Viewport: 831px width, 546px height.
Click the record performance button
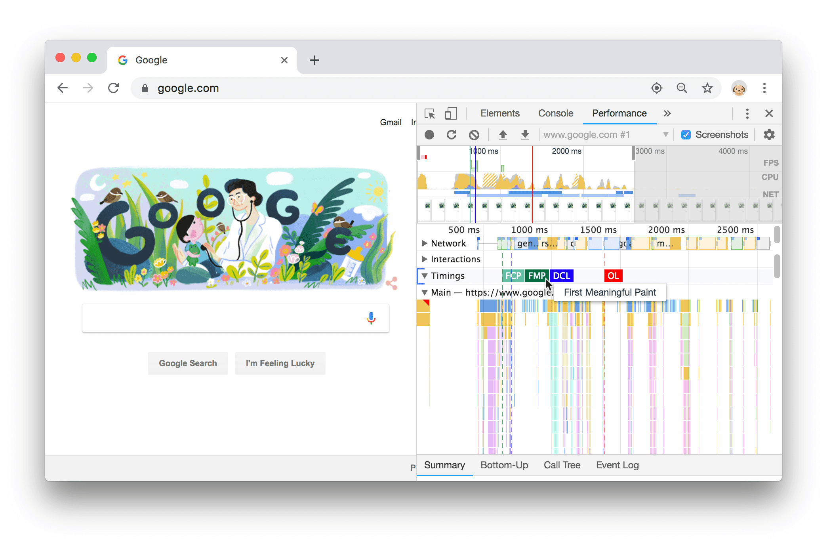point(428,134)
